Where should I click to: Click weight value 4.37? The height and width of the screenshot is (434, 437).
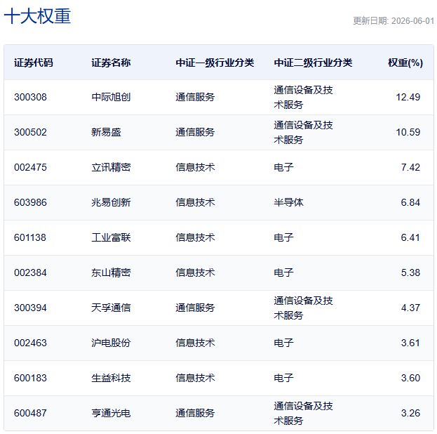point(410,308)
